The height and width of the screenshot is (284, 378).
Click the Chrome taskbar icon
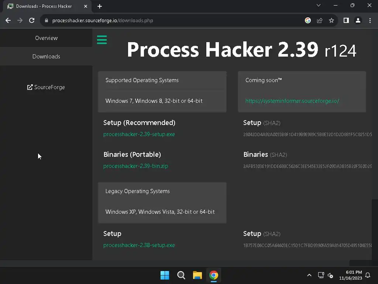click(214, 275)
